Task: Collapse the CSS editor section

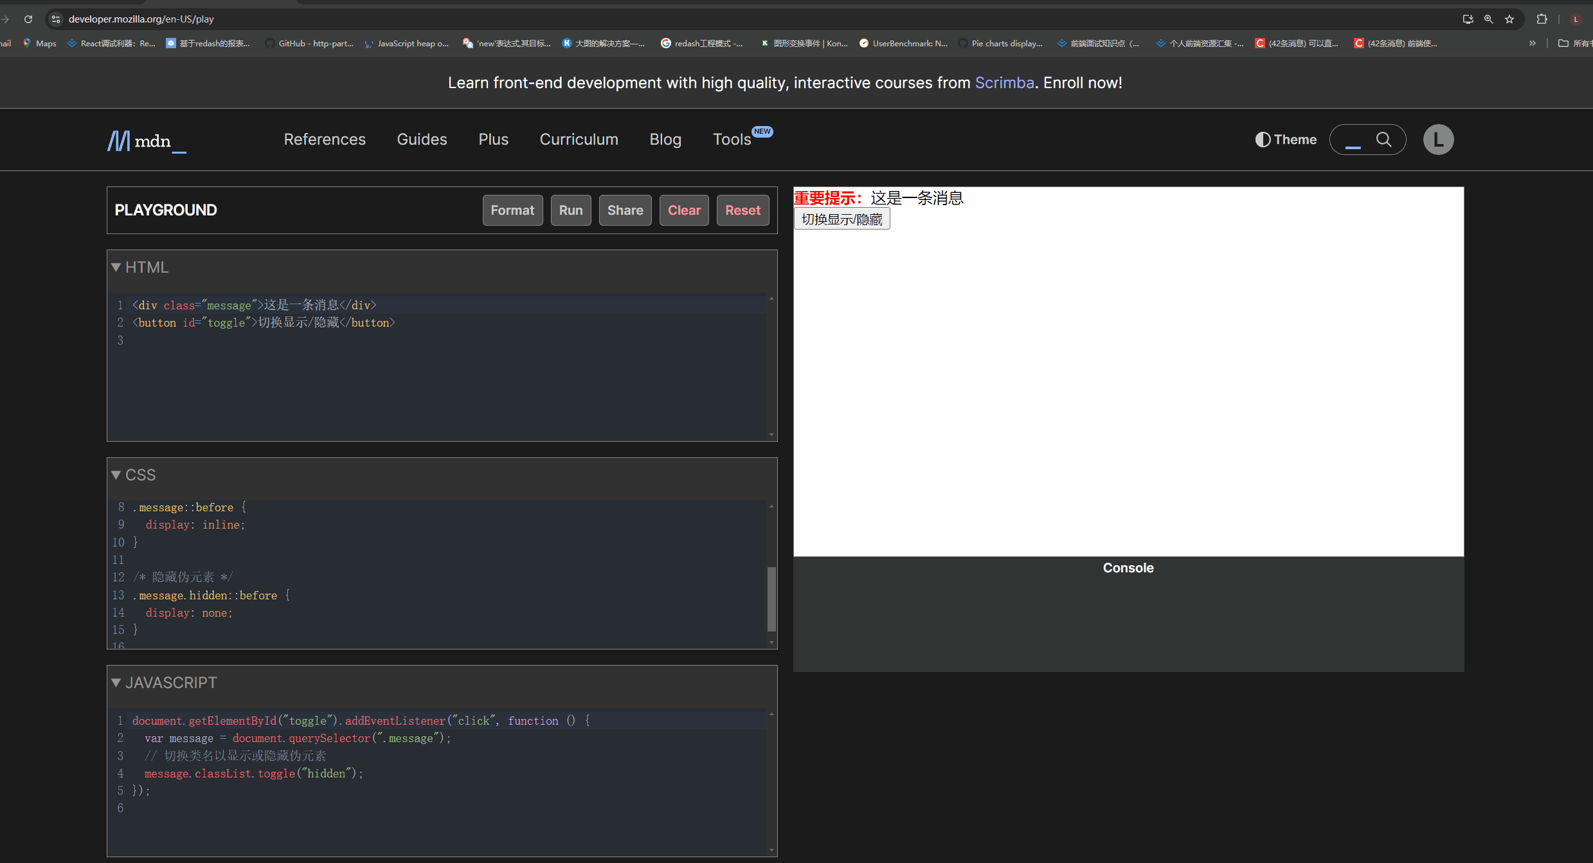Action: click(116, 475)
